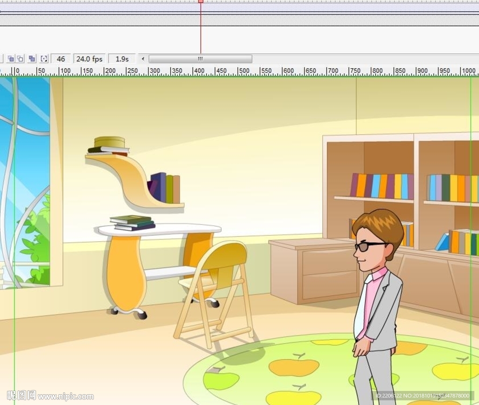Viewport: 479px width, 405px height.
Task: Click the elapsed time value 1.9s
Action: [122, 58]
